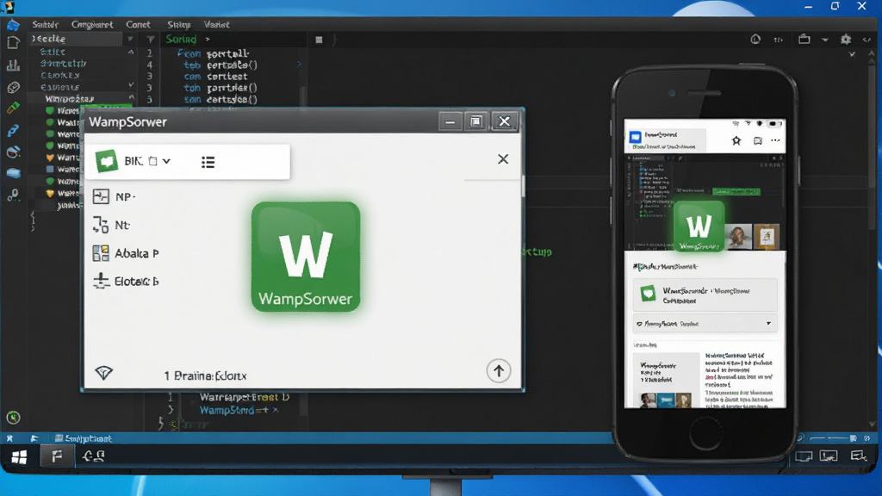
Task: Open the settings gear in the top-right toolbar
Action: [846, 40]
